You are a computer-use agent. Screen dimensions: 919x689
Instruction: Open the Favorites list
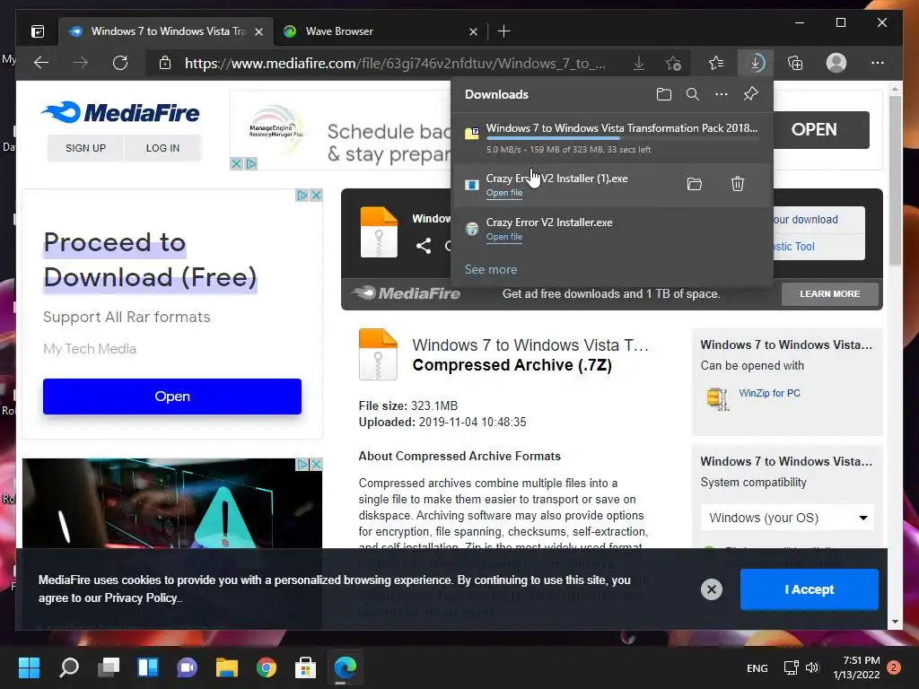coord(715,63)
